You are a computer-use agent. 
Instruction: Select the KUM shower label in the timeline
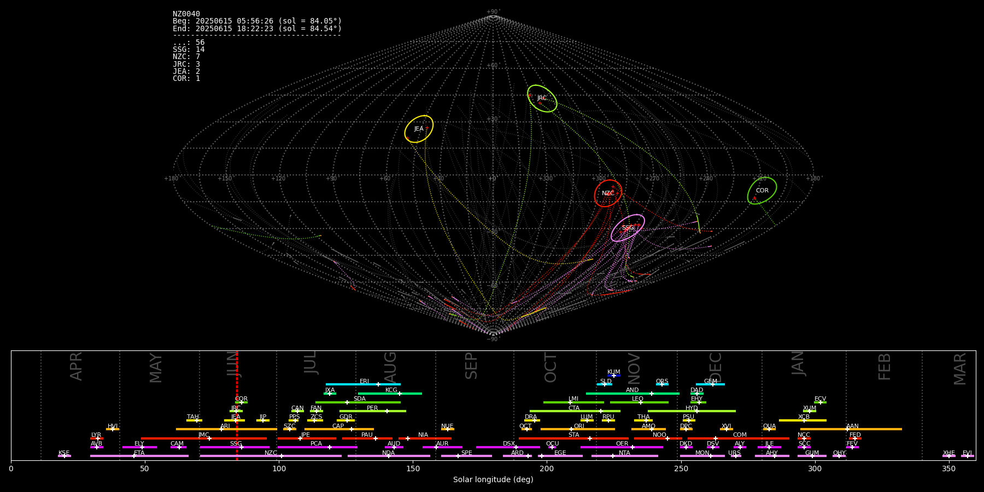tap(614, 372)
